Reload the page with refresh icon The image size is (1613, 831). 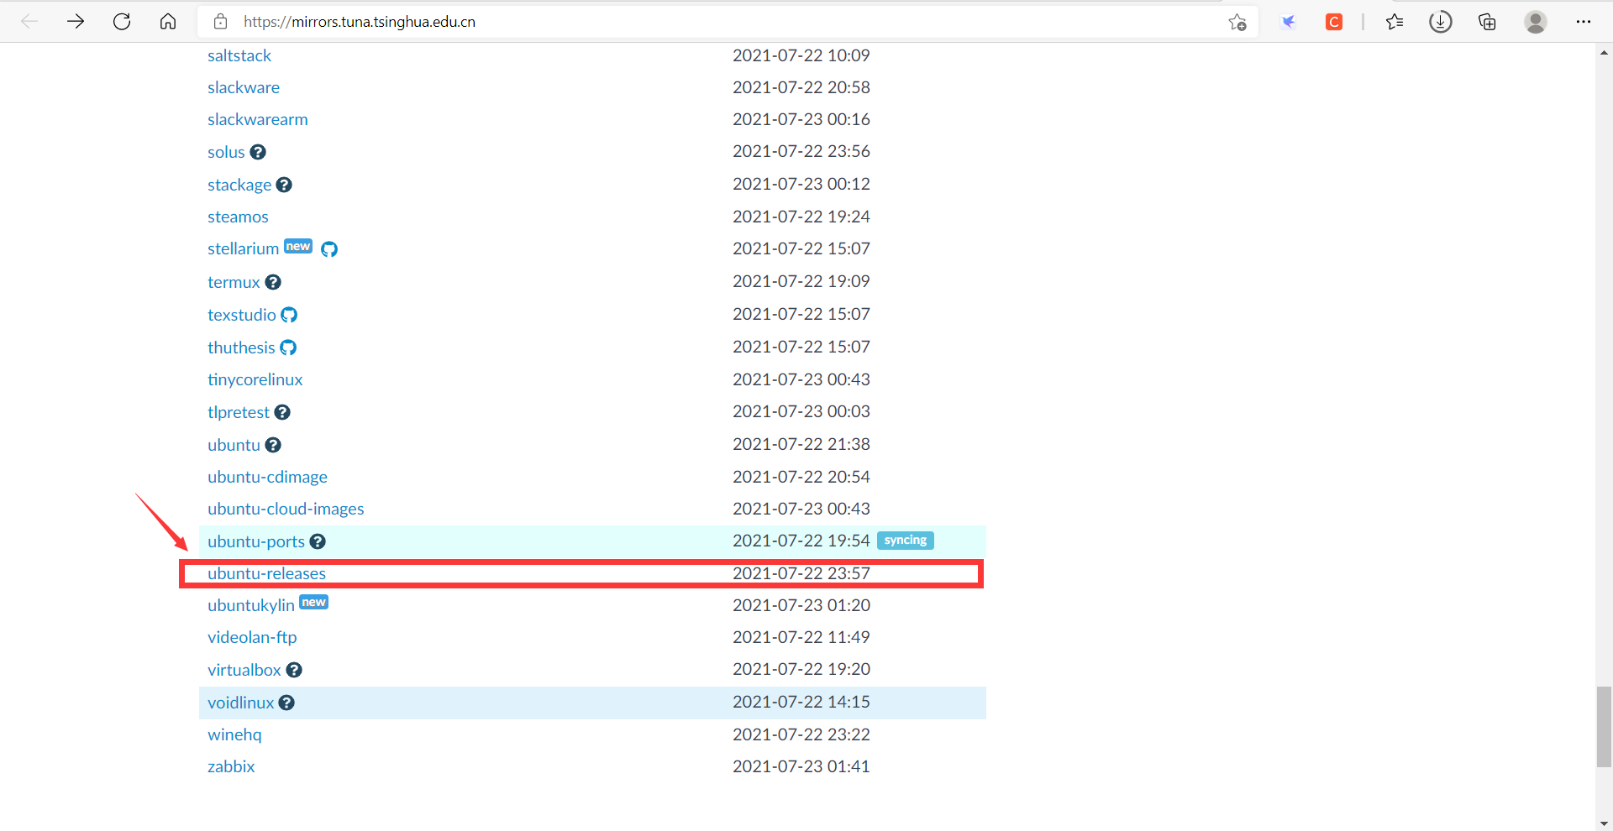click(x=122, y=22)
